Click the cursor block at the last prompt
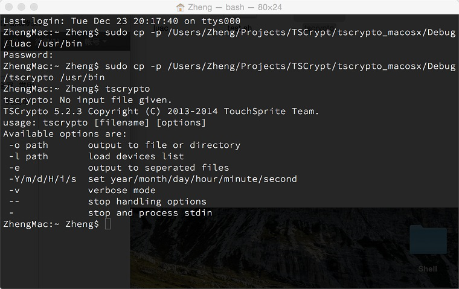This screenshot has height=289, width=459. [x=108, y=224]
